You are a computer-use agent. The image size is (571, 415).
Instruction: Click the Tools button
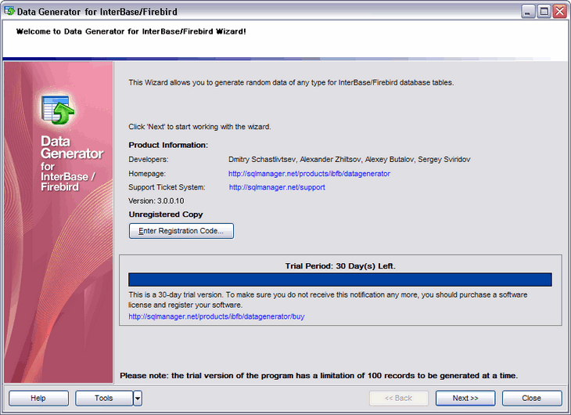click(104, 399)
